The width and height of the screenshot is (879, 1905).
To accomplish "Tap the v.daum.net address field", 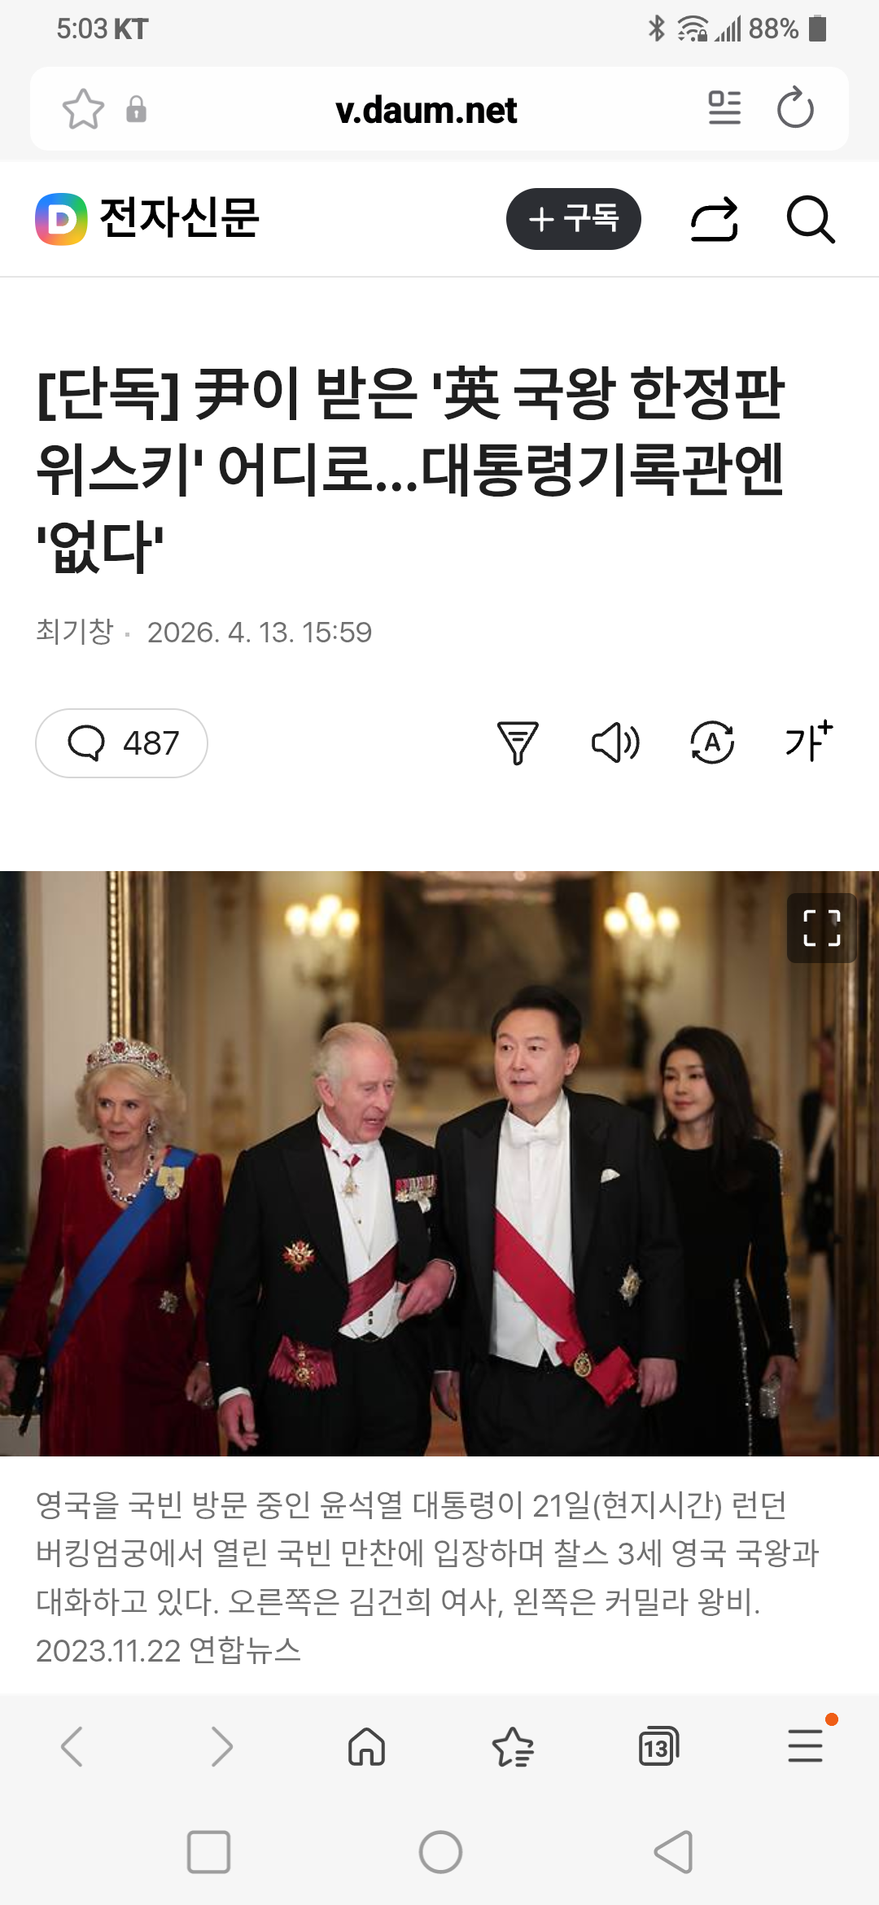I will [426, 110].
